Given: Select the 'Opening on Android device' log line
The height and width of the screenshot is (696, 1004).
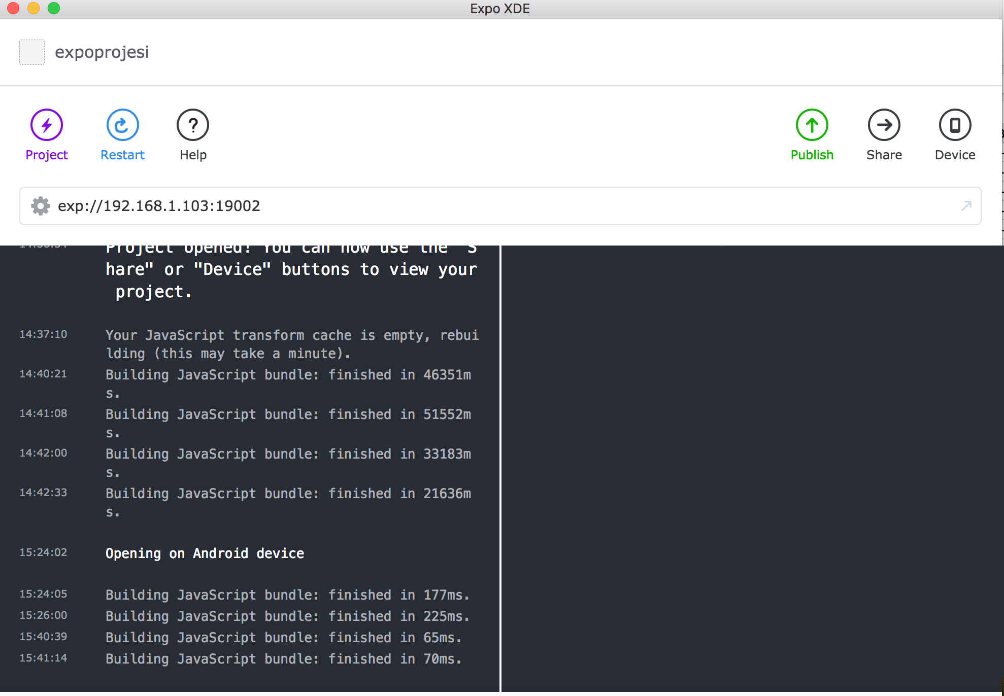Looking at the screenshot, I should 205,553.
